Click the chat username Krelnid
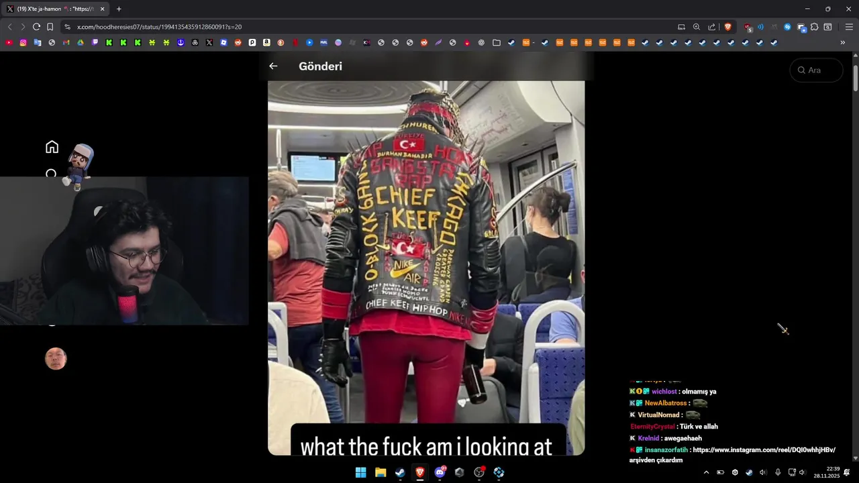 [648, 438]
